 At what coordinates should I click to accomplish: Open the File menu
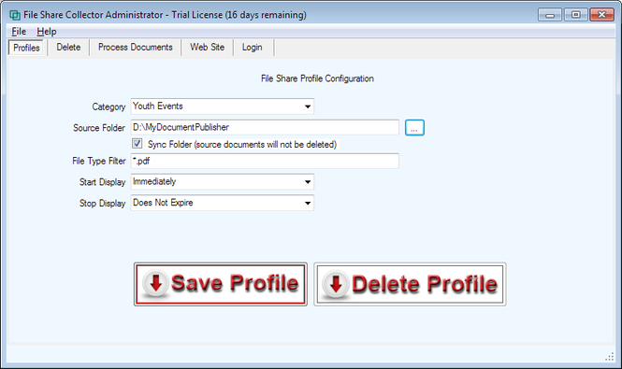(19, 32)
